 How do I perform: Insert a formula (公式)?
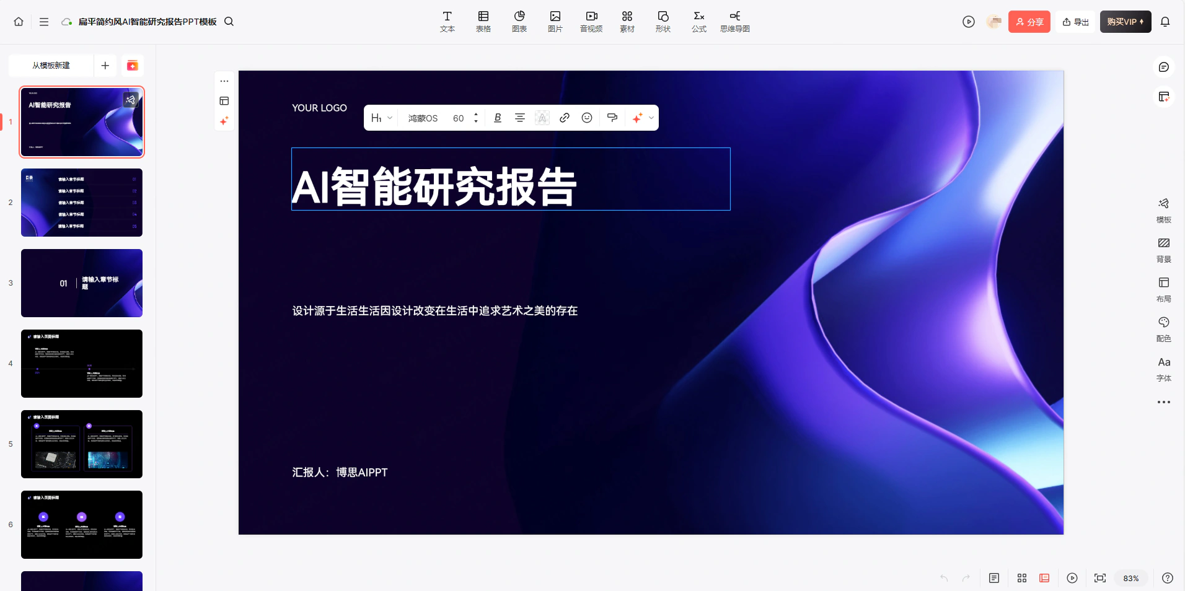pos(699,22)
